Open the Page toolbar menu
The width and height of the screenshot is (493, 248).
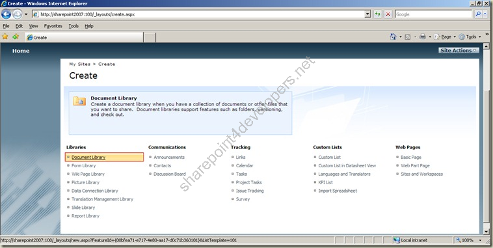click(445, 37)
